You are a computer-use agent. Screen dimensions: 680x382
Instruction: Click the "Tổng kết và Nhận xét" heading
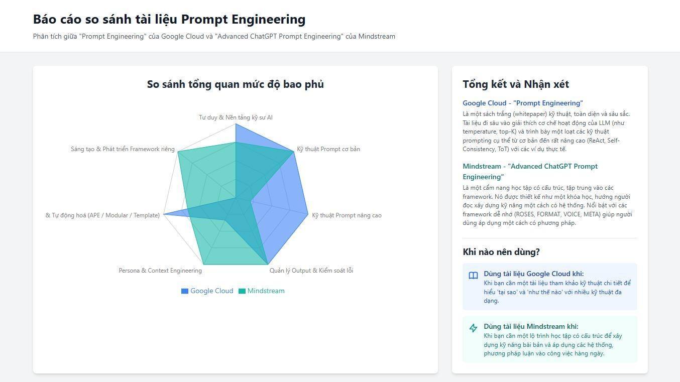516,84
